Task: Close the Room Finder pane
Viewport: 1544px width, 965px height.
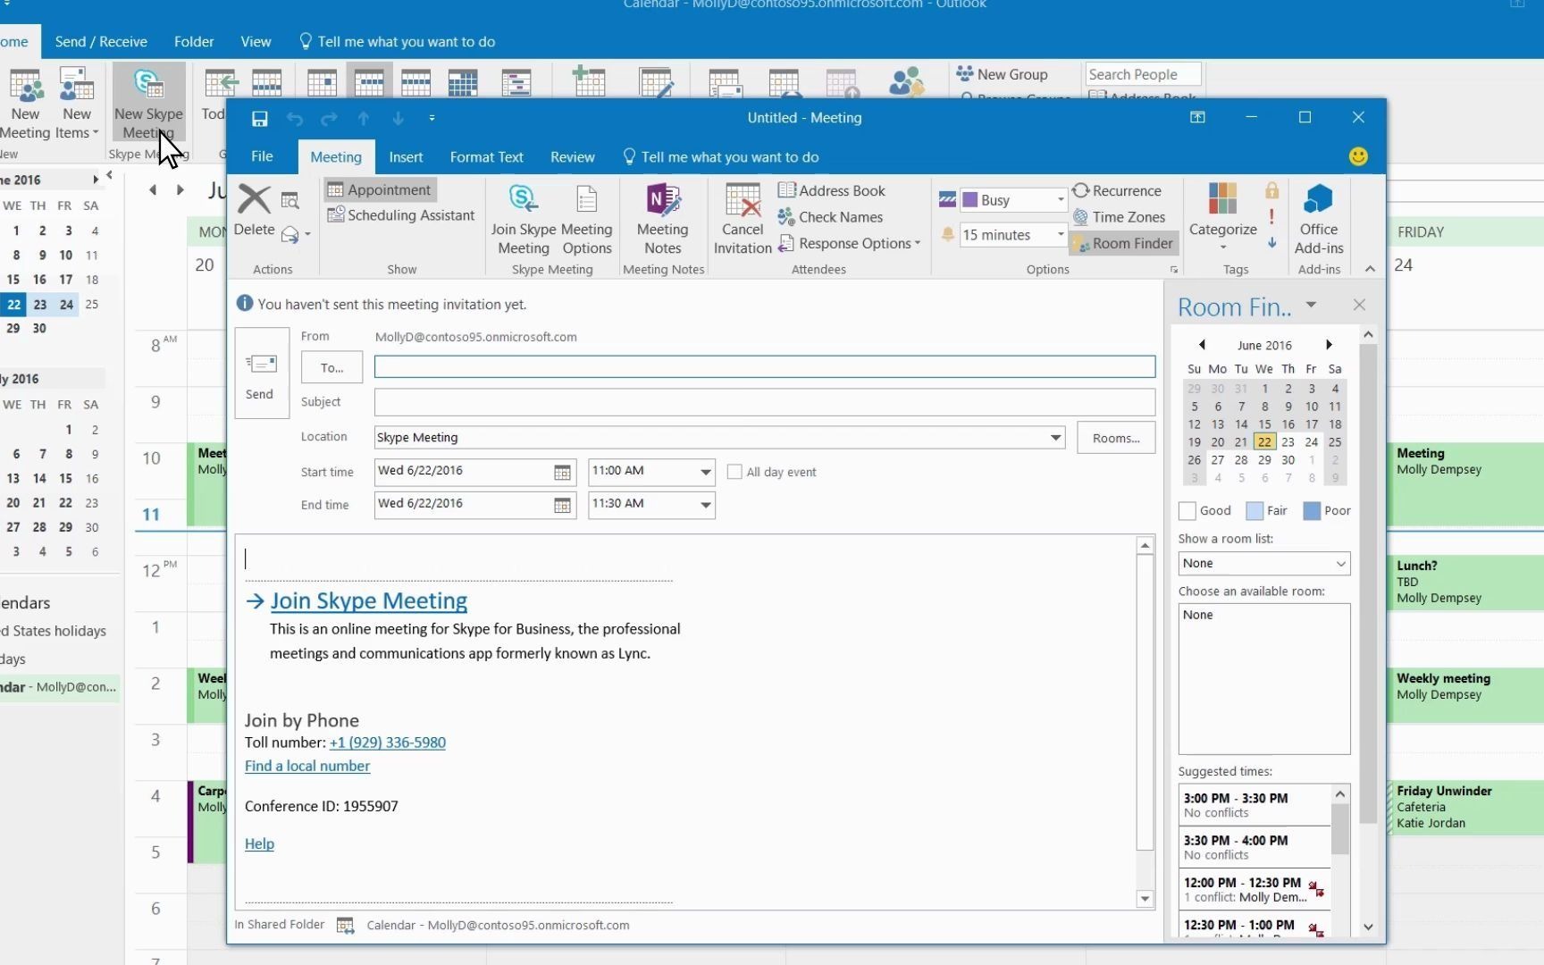Action: click(1359, 305)
